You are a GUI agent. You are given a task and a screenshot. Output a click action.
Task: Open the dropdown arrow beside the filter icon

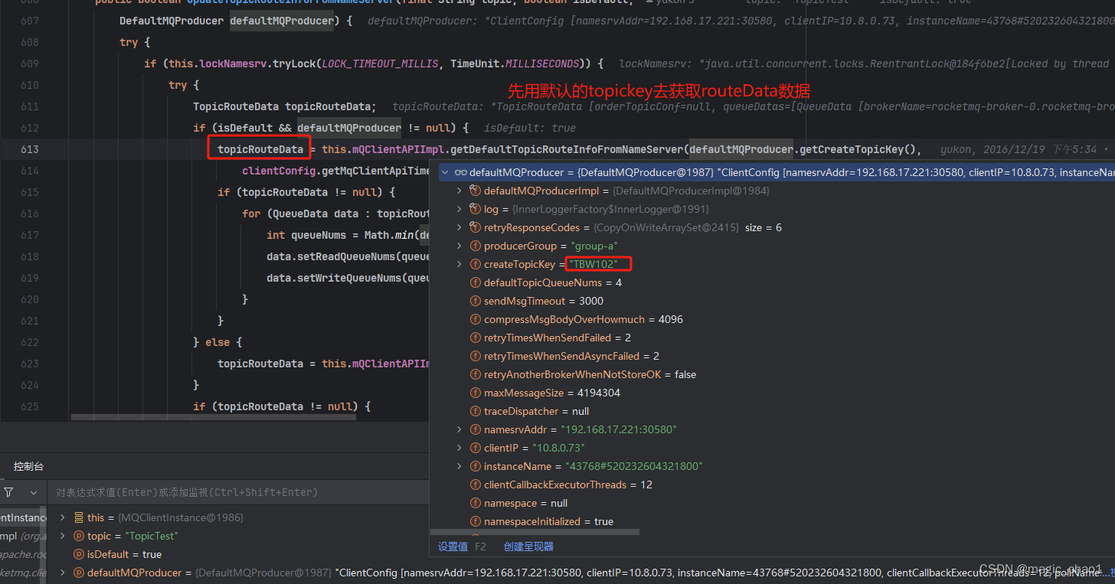pyautogui.click(x=34, y=492)
